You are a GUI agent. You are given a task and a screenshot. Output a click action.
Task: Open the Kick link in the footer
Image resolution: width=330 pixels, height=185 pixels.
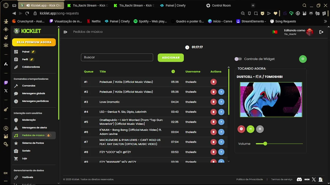coord(307,179)
